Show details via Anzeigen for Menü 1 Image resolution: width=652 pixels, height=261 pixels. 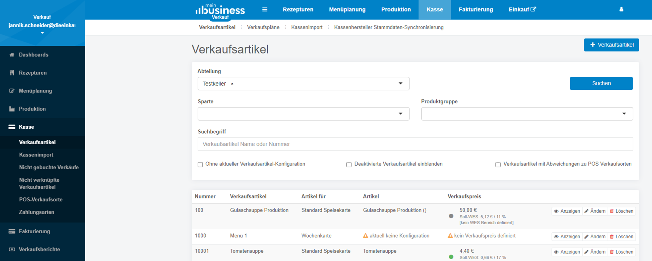click(567, 237)
